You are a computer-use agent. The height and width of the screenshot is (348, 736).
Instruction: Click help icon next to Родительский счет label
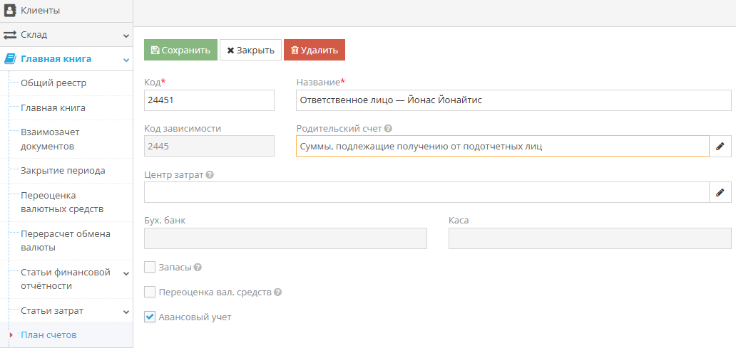point(388,129)
